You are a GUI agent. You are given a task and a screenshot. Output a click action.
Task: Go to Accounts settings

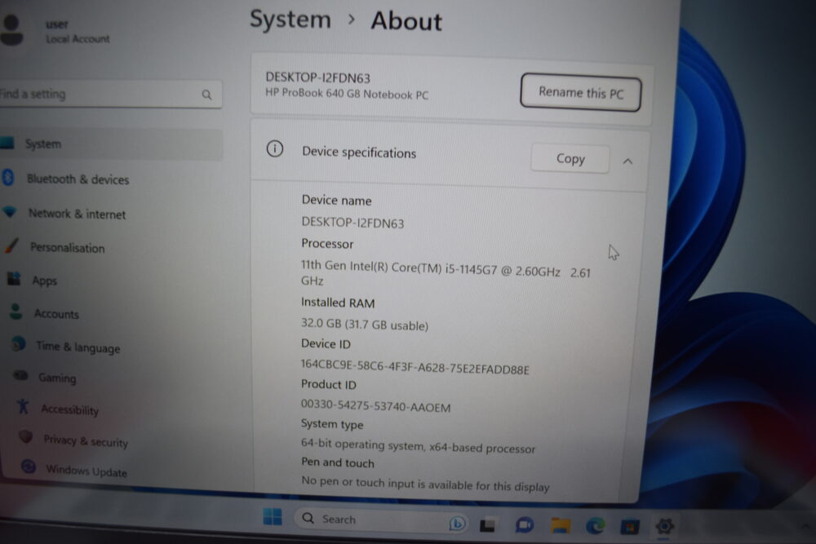click(56, 314)
